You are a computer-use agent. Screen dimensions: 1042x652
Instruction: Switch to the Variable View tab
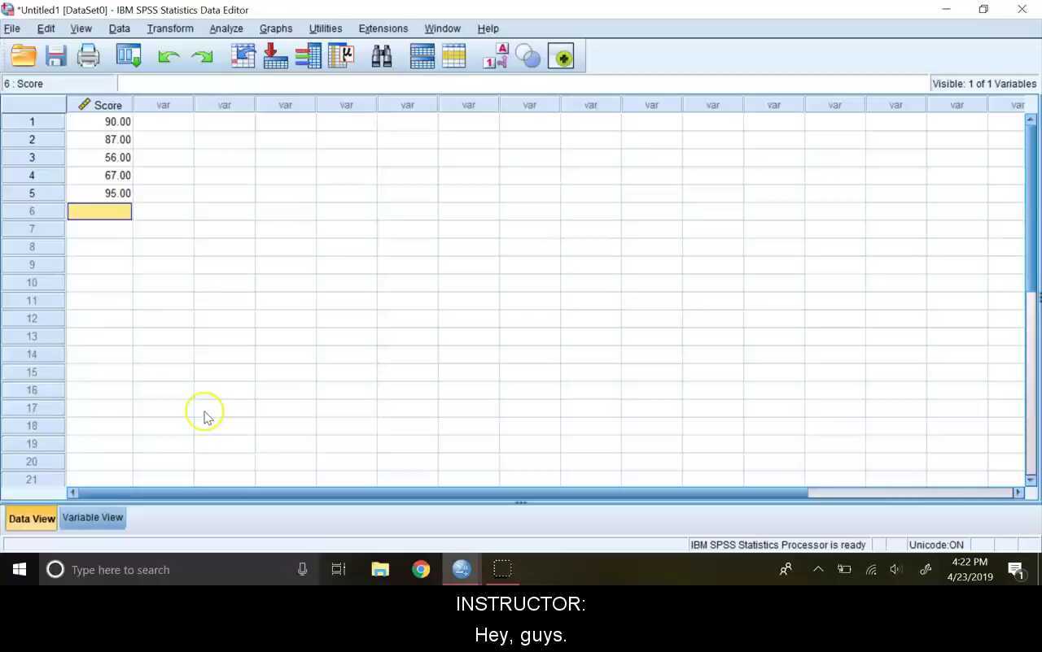pyautogui.click(x=92, y=517)
